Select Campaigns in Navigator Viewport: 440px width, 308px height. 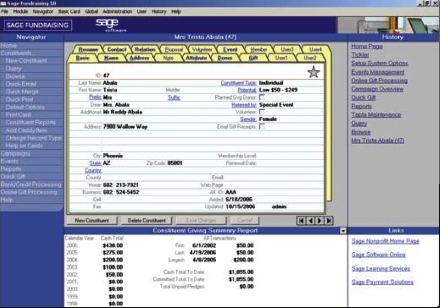pos(15,153)
